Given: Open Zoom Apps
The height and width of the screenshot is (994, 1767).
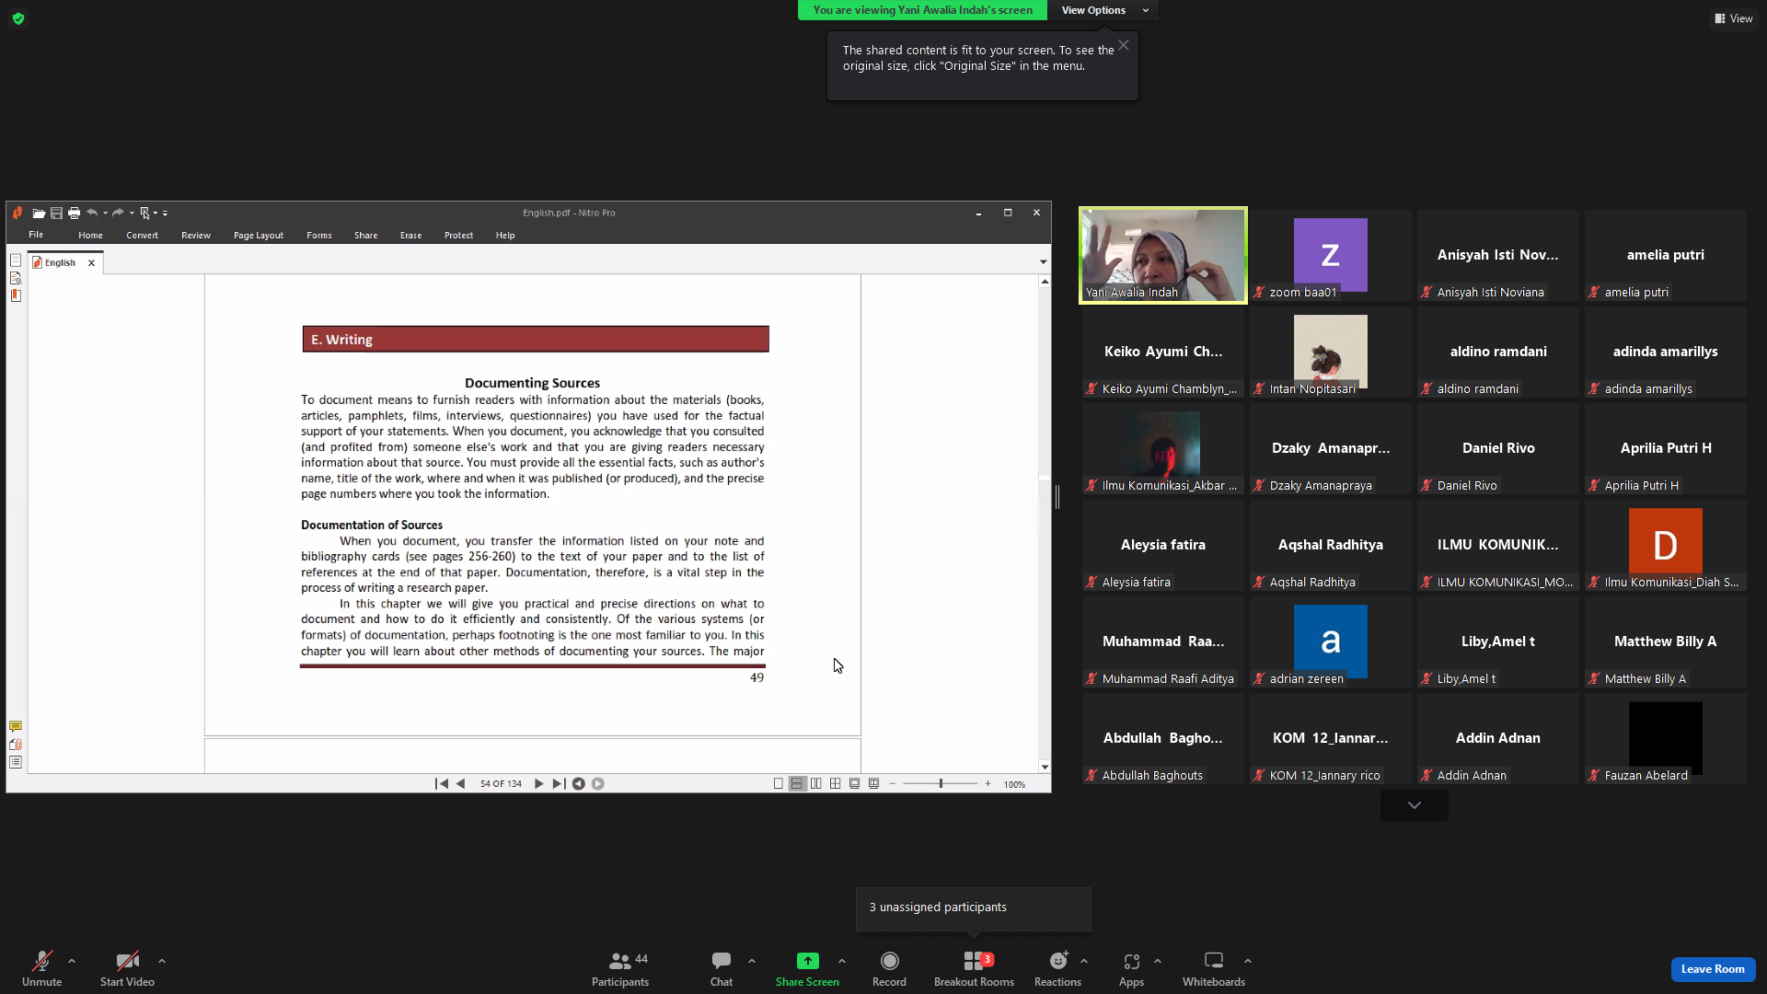Looking at the screenshot, I should click(x=1131, y=969).
